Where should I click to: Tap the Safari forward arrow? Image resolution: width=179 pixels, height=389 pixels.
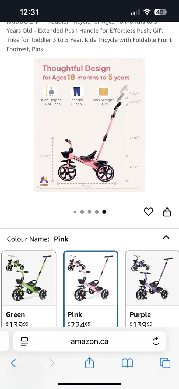pos(52,363)
